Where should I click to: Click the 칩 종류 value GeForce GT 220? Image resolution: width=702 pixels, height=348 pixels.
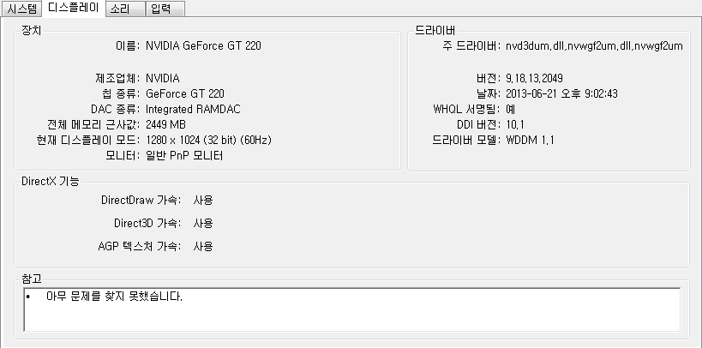click(185, 93)
